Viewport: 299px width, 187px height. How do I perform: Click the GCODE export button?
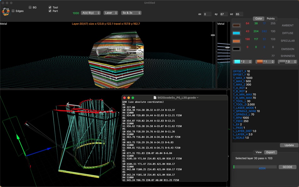pyautogui.click(x=287, y=167)
